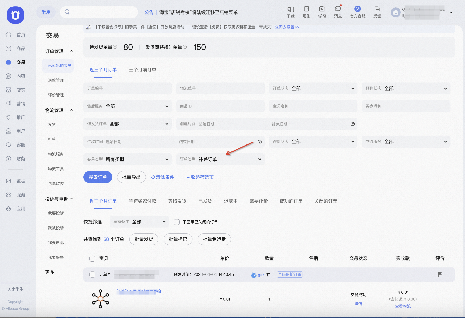Open 订单状态 dropdown
Screen dimensions: 465x318
(313, 88)
